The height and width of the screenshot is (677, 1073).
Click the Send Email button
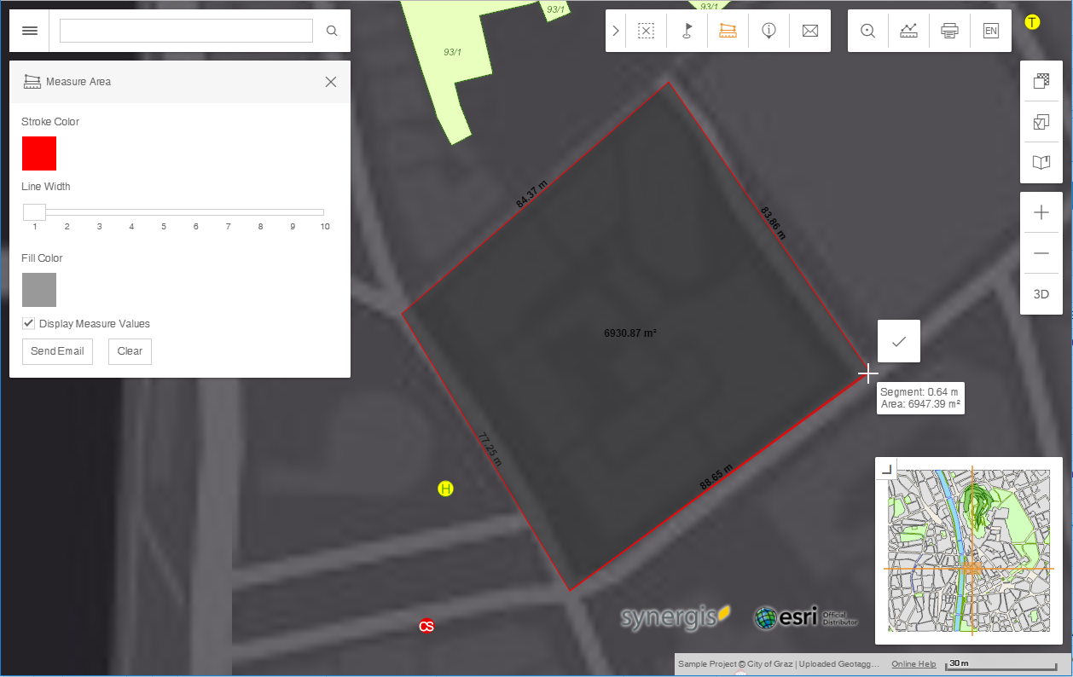(x=57, y=351)
